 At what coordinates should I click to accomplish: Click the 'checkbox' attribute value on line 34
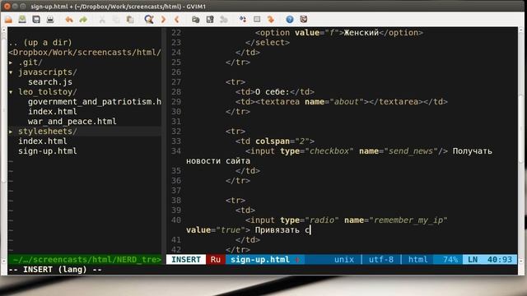pos(329,151)
